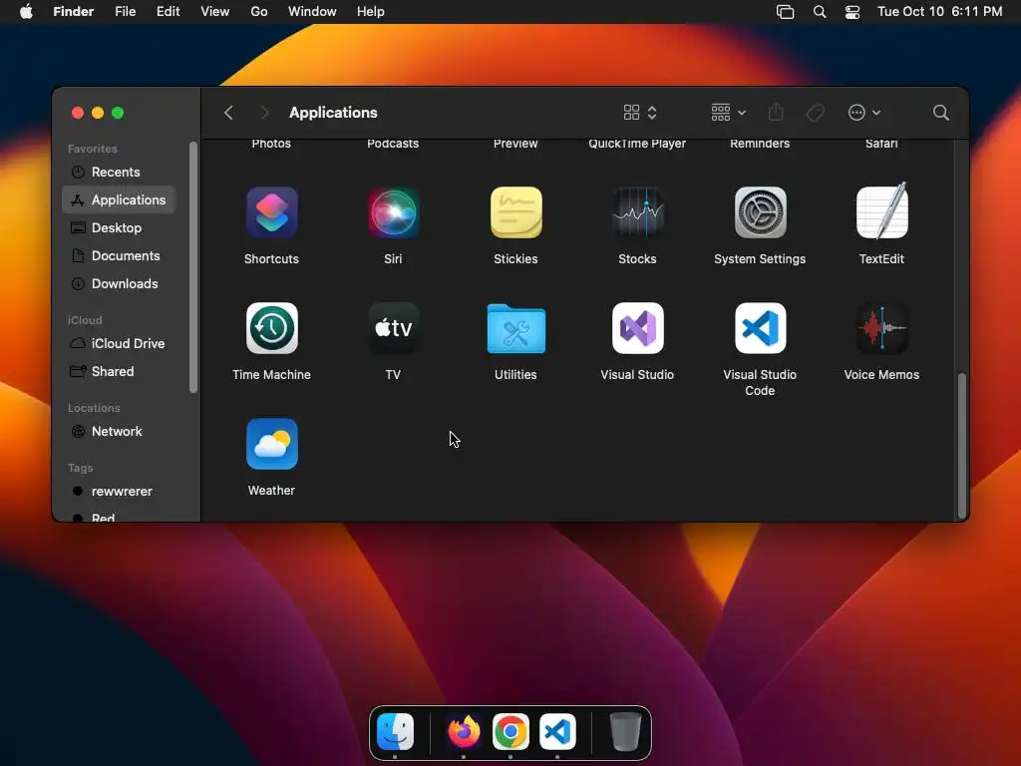Go forward with the right chevron
Screen dimensions: 1021x766
pos(263,113)
